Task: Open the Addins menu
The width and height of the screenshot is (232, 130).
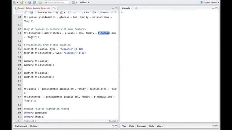Action: click(x=84, y=3)
